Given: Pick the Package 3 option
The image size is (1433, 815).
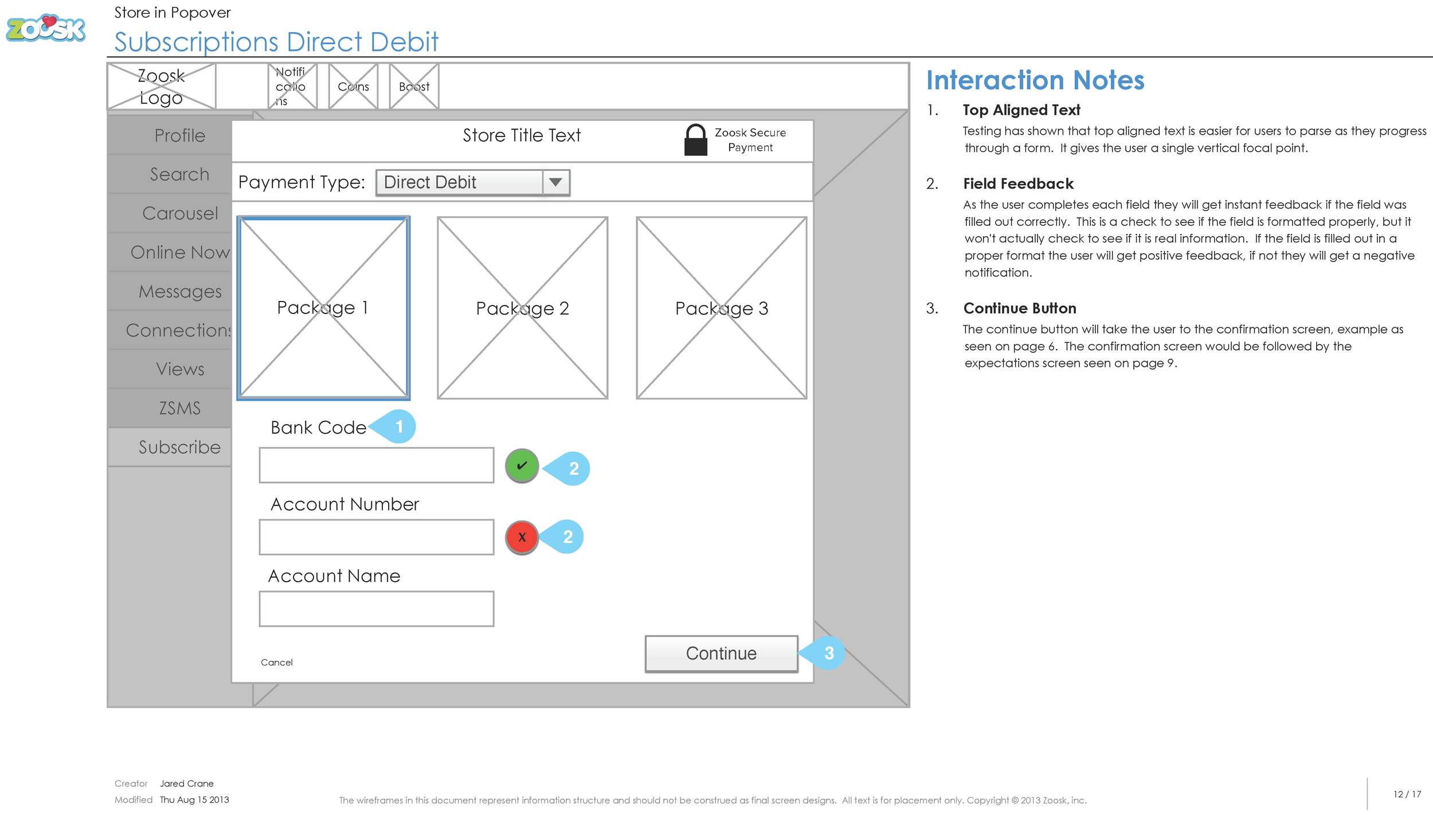Looking at the screenshot, I should pyautogui.click(x=721, y=308).
